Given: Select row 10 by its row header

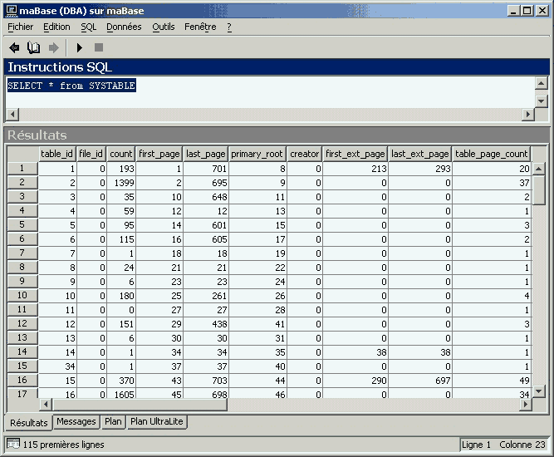Looking at the screenshot, I should tap(22, 295).
